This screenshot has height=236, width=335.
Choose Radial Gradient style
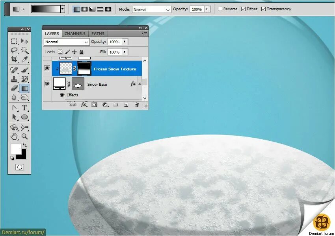pyautogui.click(x=85, y=9)
